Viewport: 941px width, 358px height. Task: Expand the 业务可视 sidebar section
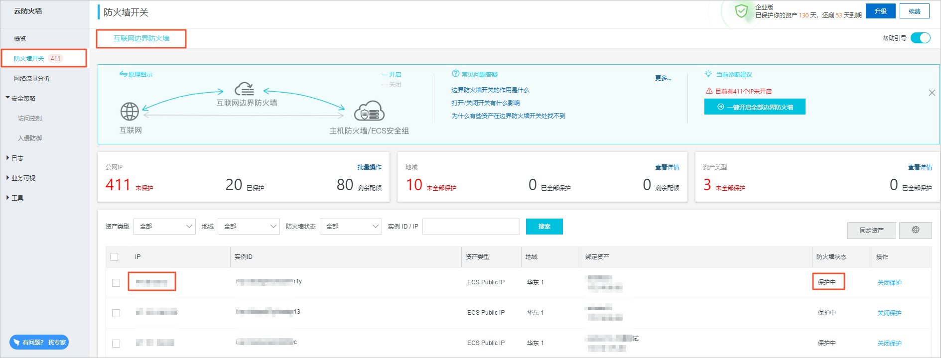click(x=21, y=178)
